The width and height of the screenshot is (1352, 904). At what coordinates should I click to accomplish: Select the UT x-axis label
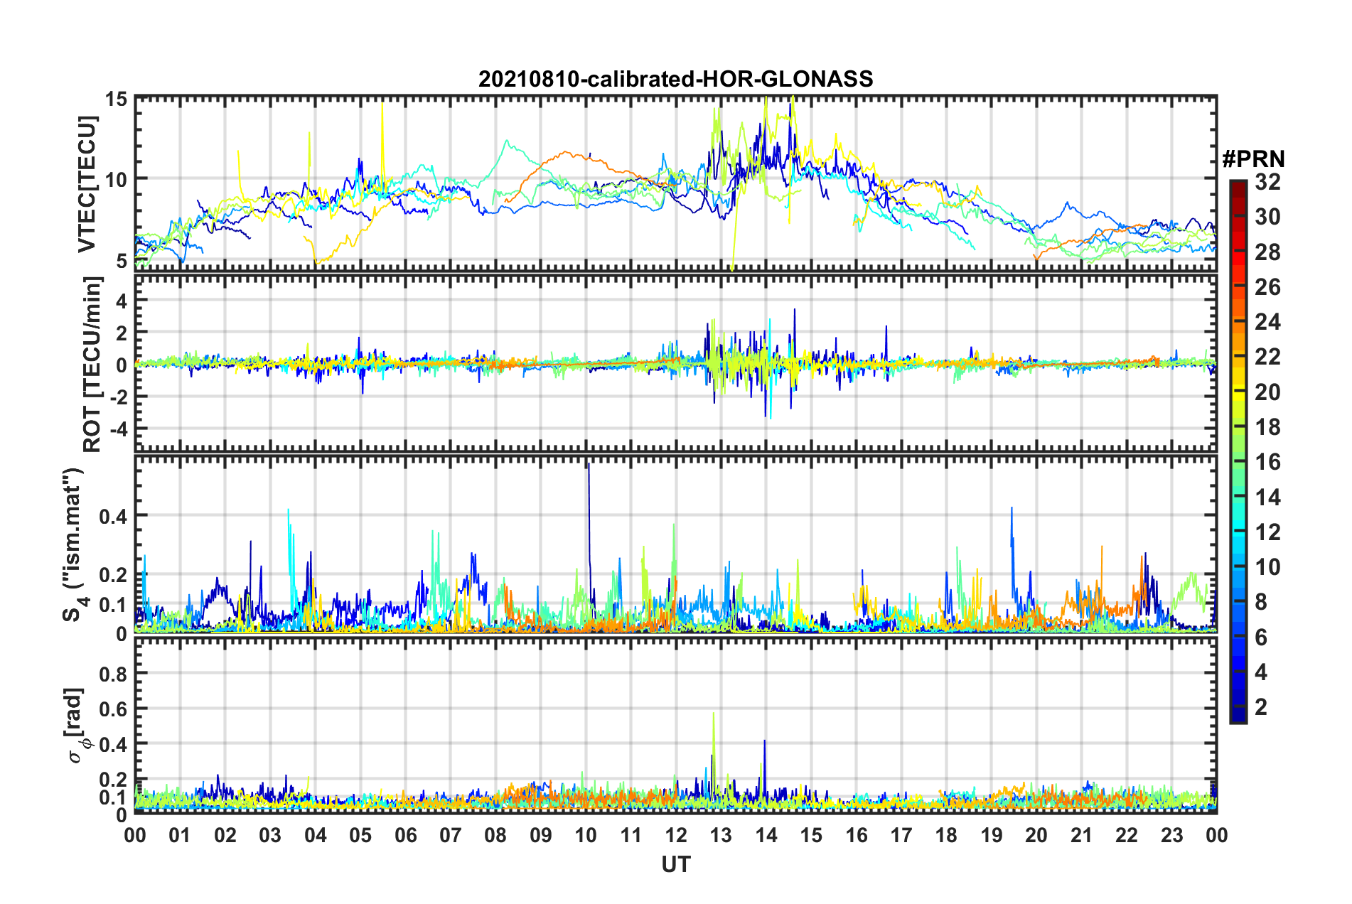(676, 864)
